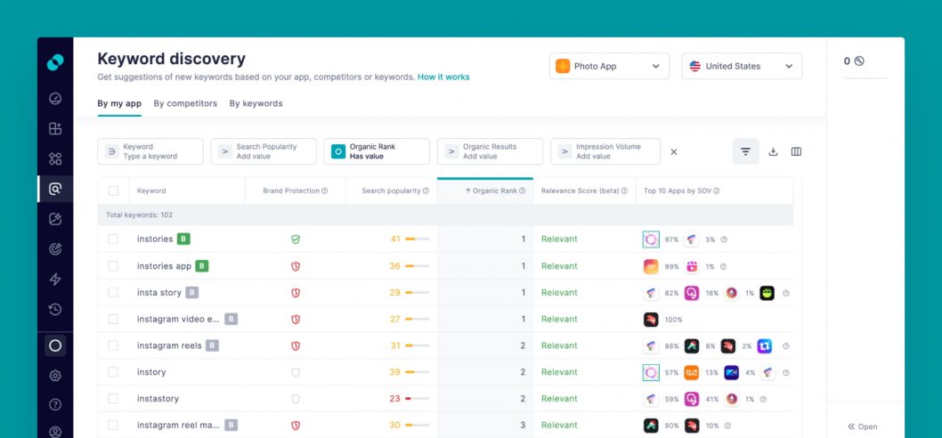Screen dimensions: 942x438
Task: Expand the Photo App dropdown
Action: pyautogui.click(x=609, y=66)
